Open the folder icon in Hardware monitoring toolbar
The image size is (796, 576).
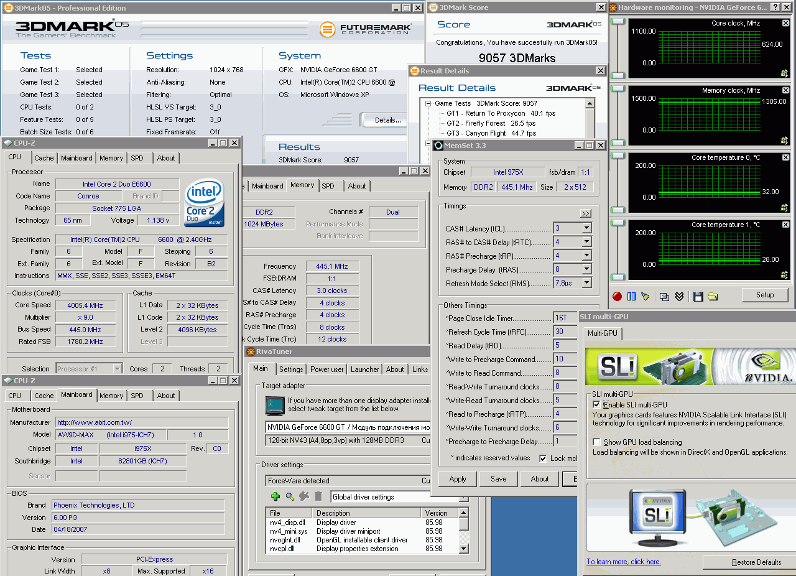[x=713, y=297]
